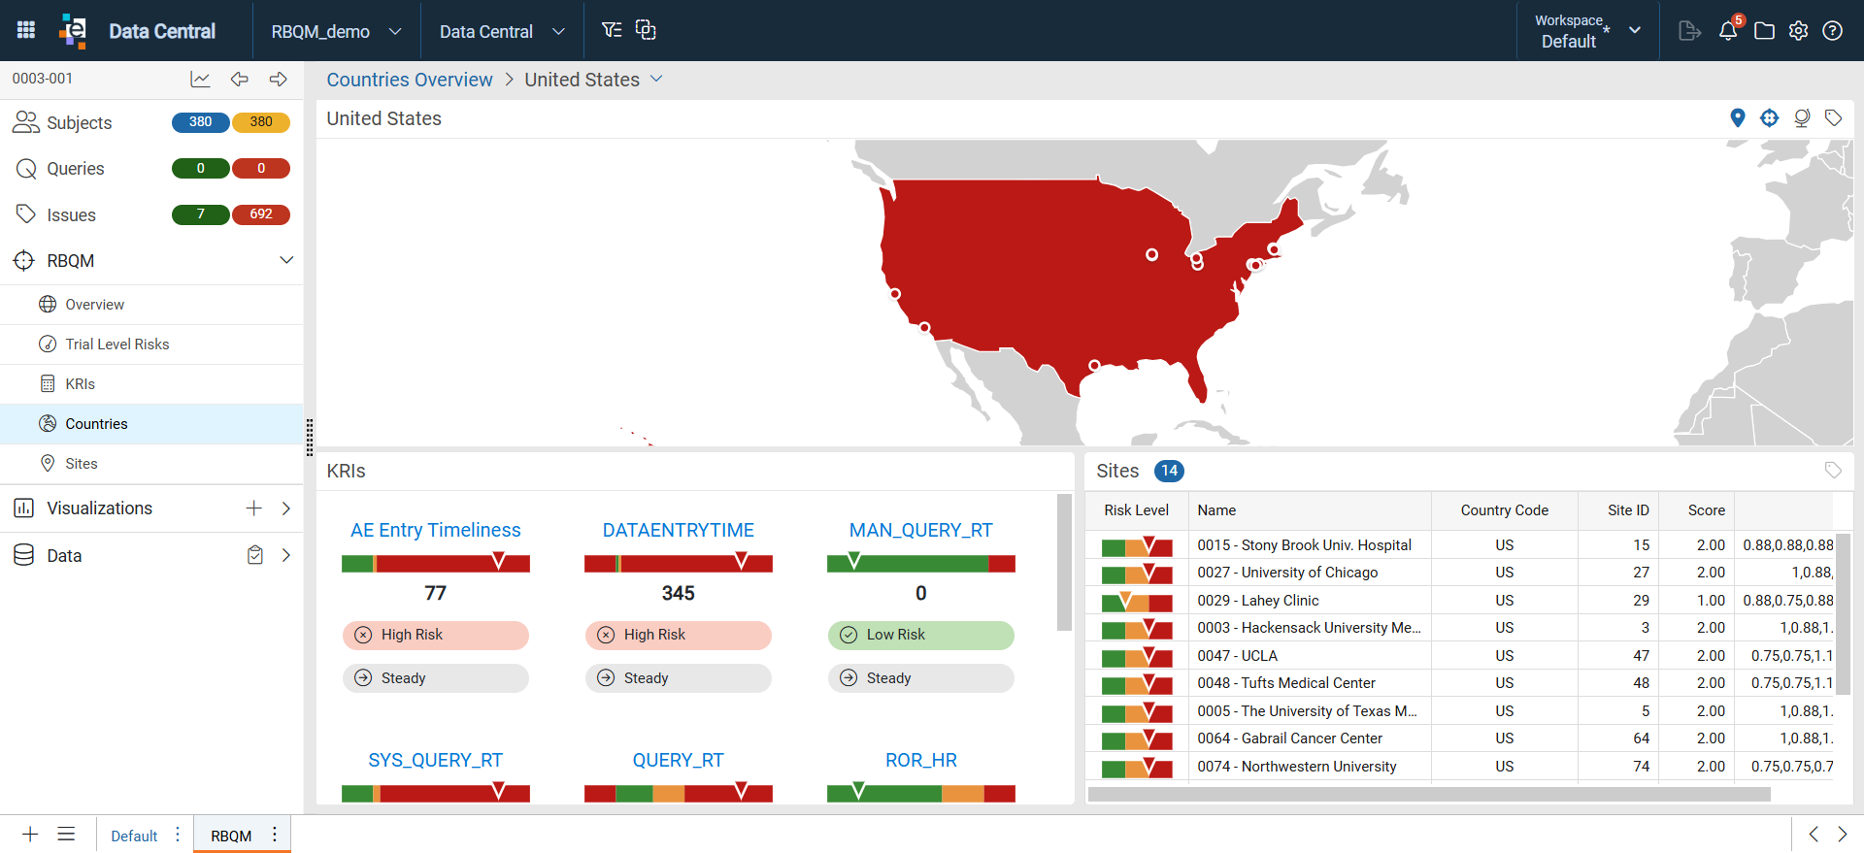This screenshot has width=1864, height=853.
Task: Click Lahey Clinic risk level indicator
Action: click(x=1137, y=601)
